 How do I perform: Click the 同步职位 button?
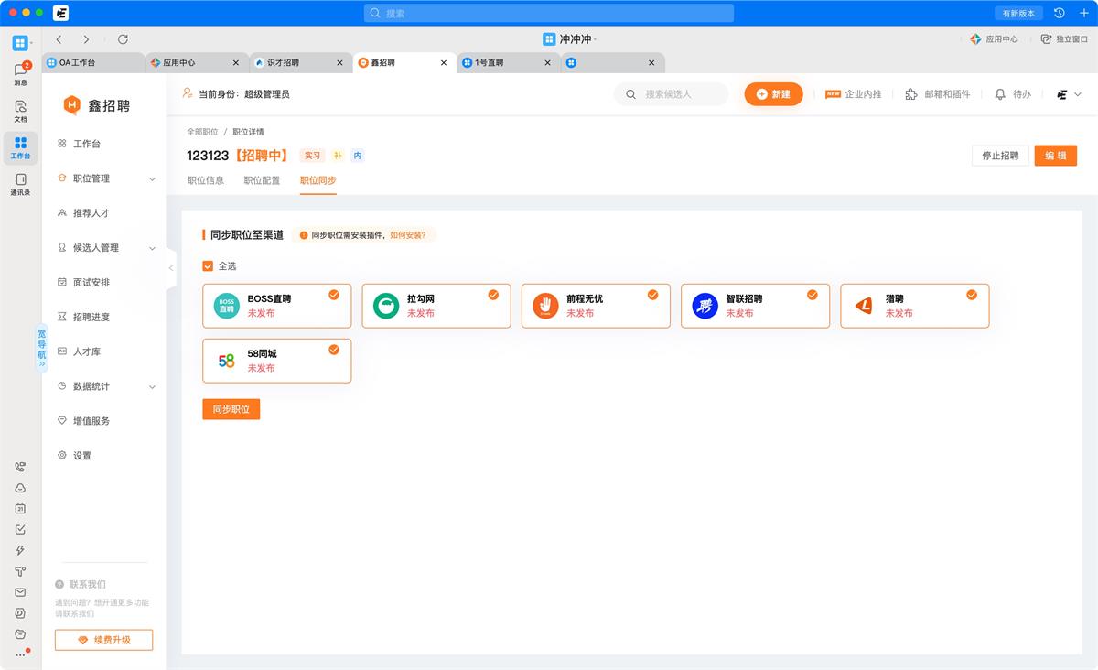point(231,409)
